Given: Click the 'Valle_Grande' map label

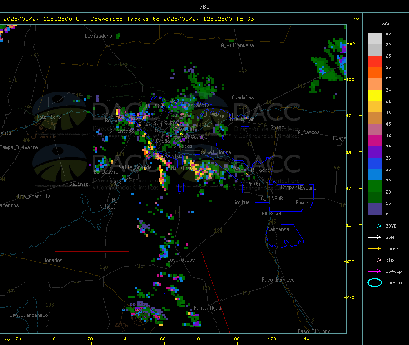Looking at the screenshot, I should (135, 167).
